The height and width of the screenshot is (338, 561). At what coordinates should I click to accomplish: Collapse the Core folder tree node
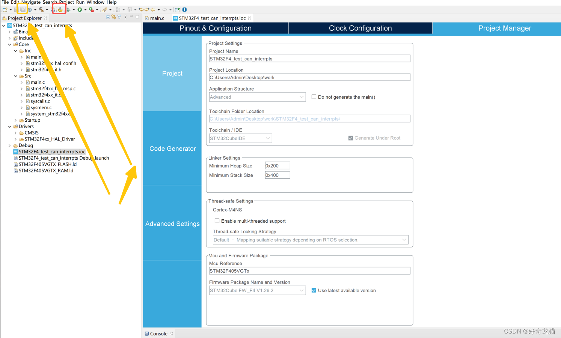pos(9,44)
